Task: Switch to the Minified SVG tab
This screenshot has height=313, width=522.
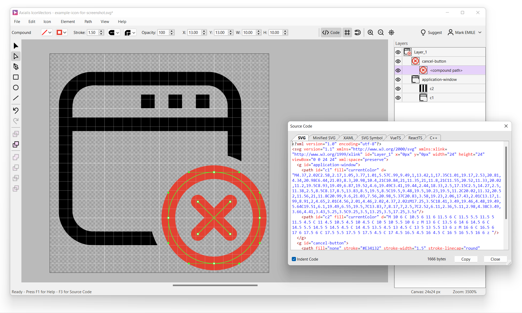Action: coord(324,138)
